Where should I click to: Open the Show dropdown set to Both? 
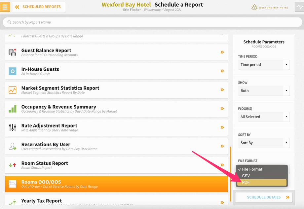tap(264, 91)
